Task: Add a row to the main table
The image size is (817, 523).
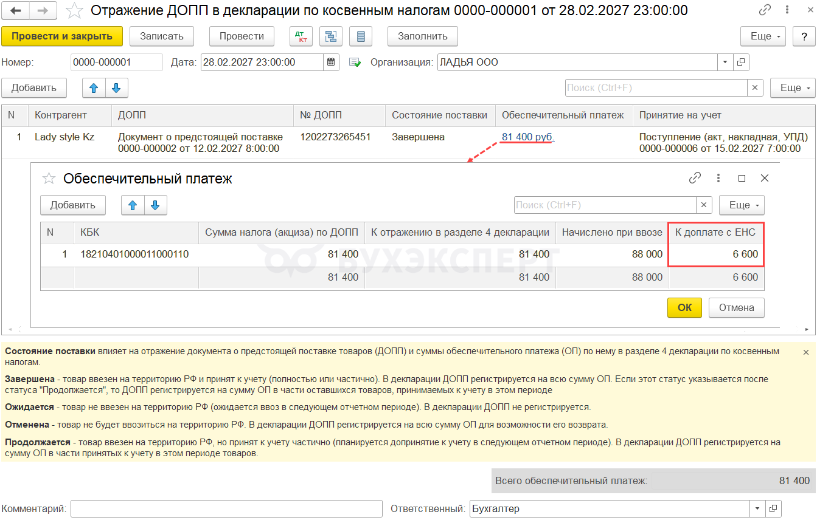Action: pyautogui.click(x=34, y=88)
